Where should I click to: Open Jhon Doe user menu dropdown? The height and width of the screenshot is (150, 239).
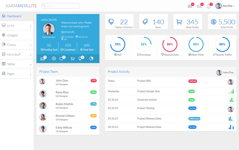(x=225, y=6)
